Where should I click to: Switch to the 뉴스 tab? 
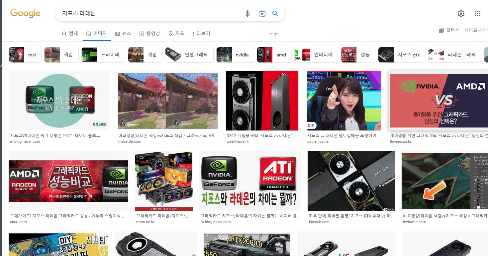tap(123, 34)
